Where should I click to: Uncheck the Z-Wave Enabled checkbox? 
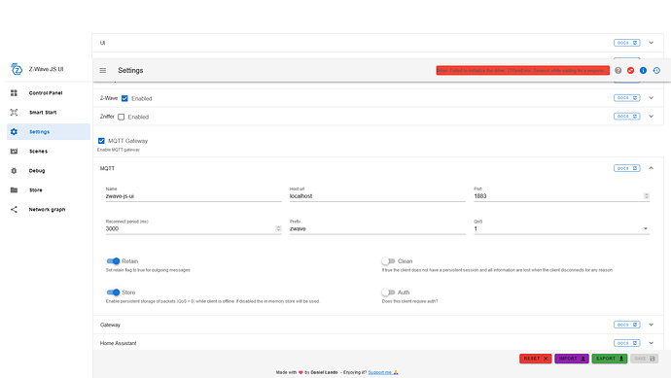[124, 98]
